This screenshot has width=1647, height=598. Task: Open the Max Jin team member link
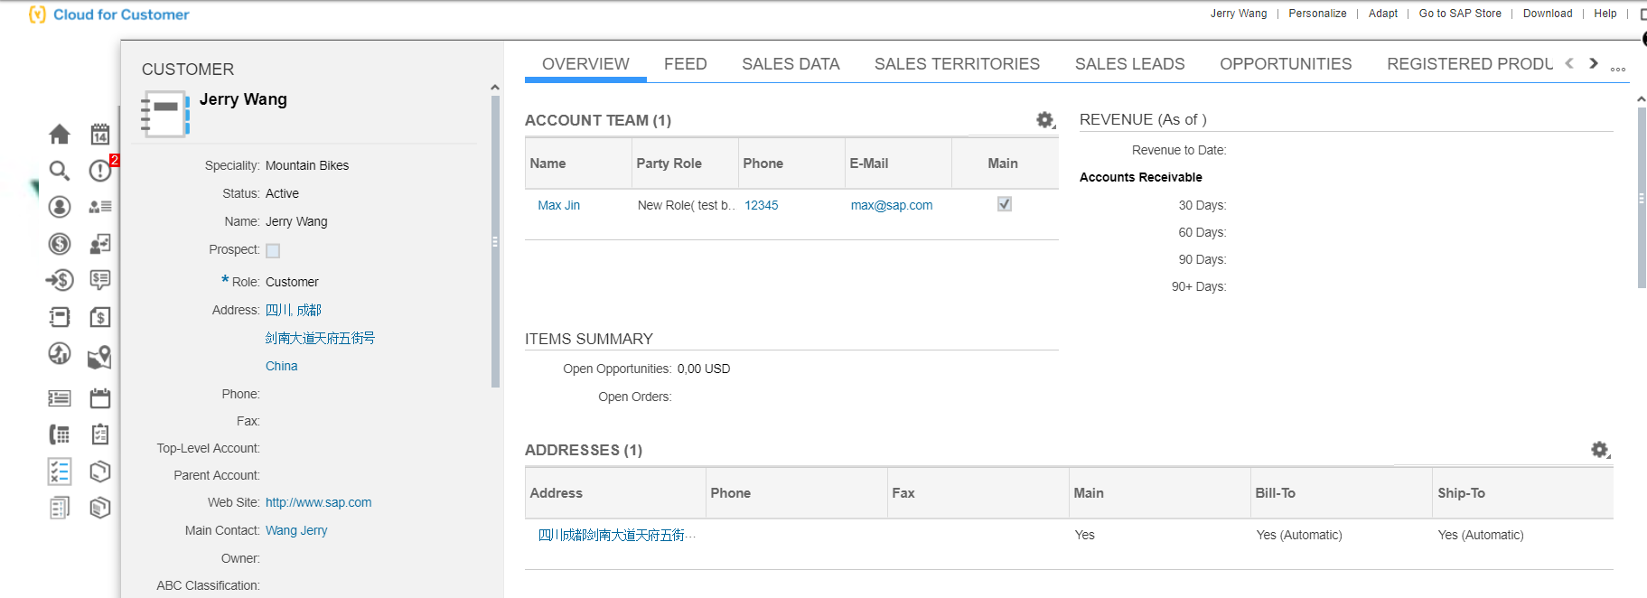(558, 205)
